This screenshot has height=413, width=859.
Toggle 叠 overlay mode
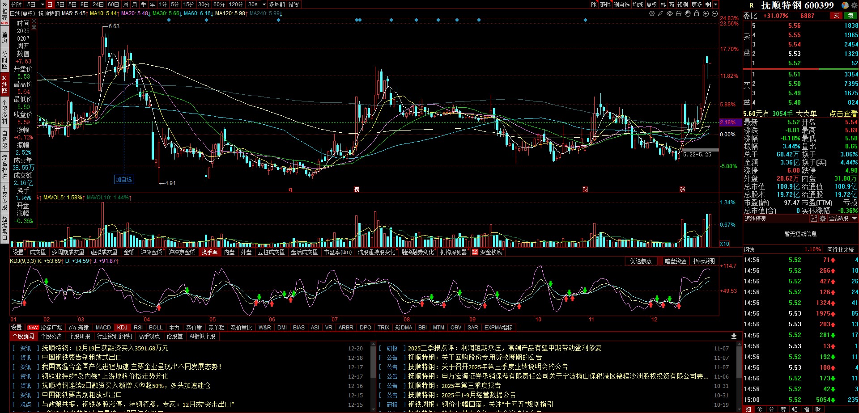pos(663,4)
